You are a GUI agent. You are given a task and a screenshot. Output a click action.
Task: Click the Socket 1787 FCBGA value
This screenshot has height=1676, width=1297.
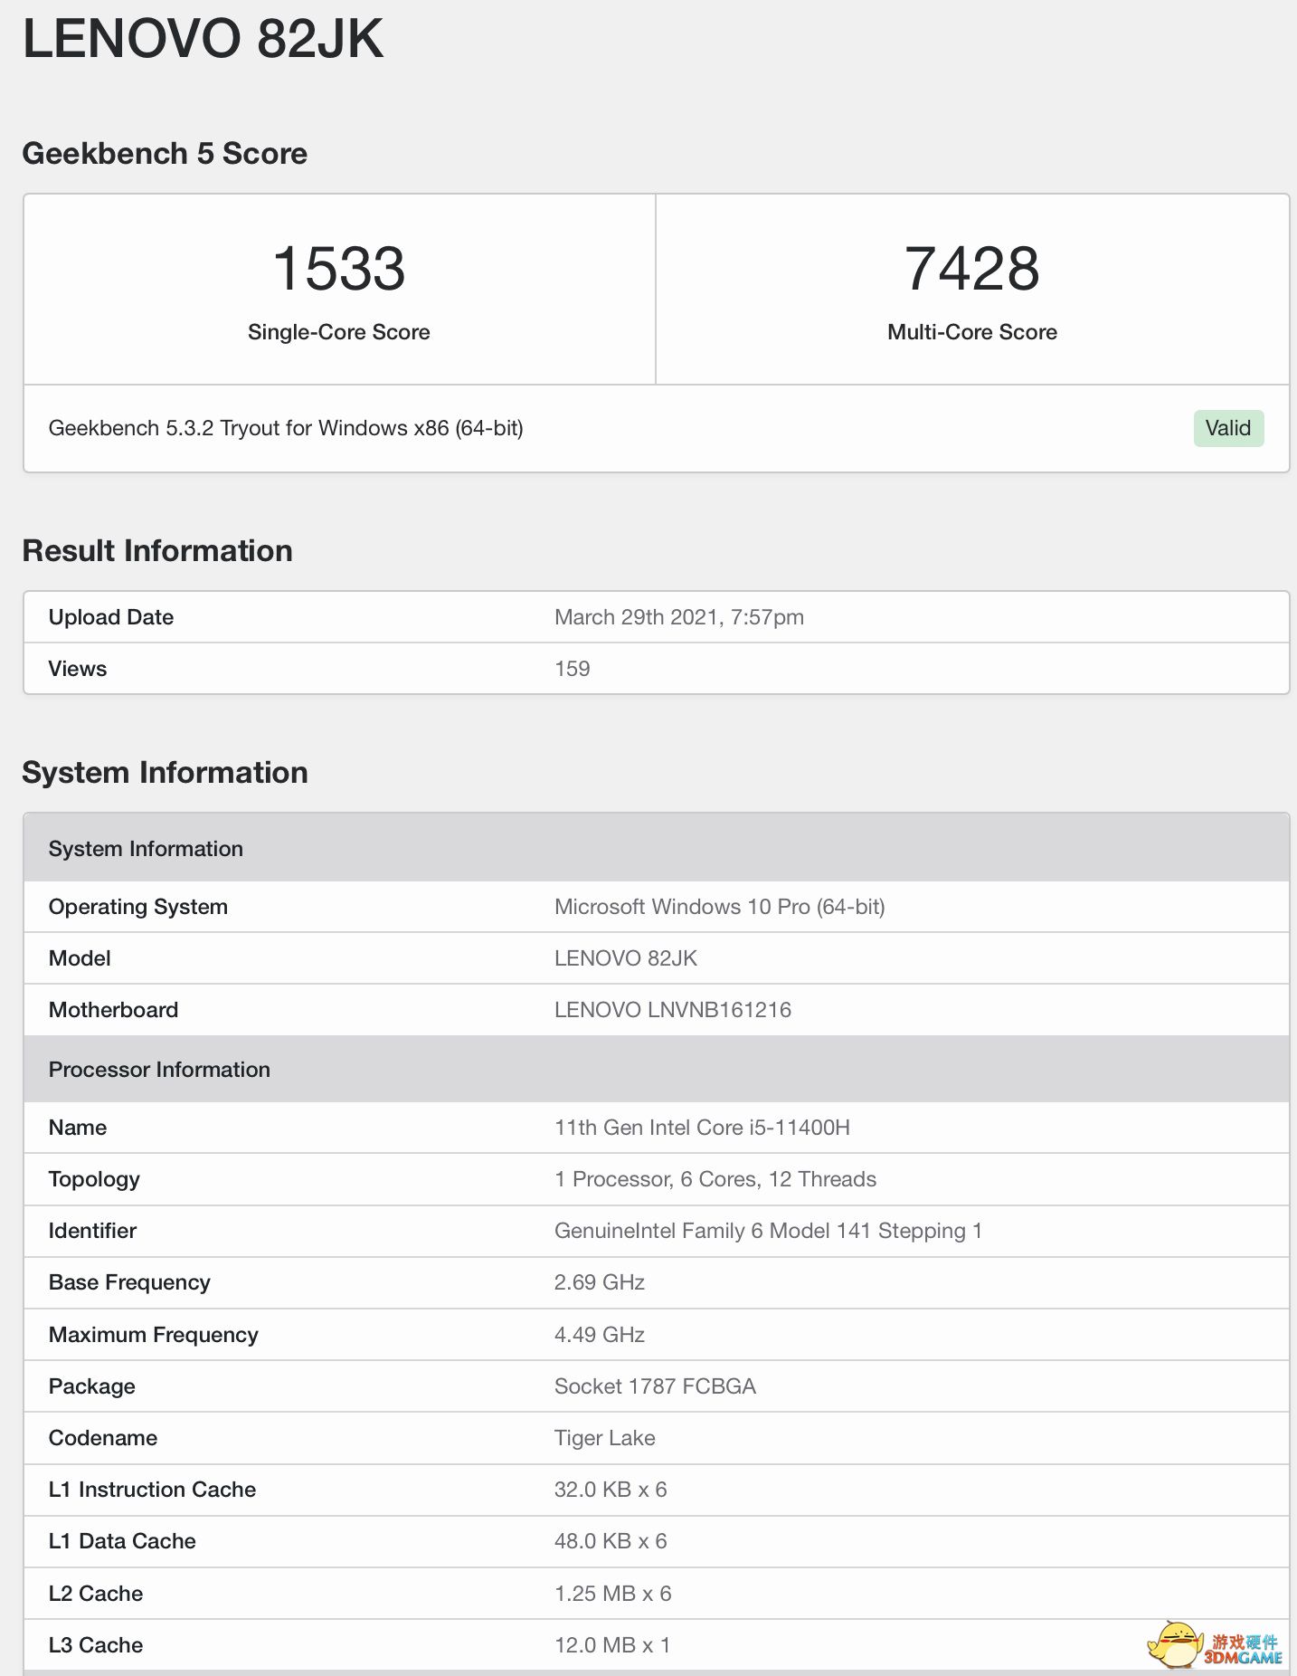click(655, 1386)
